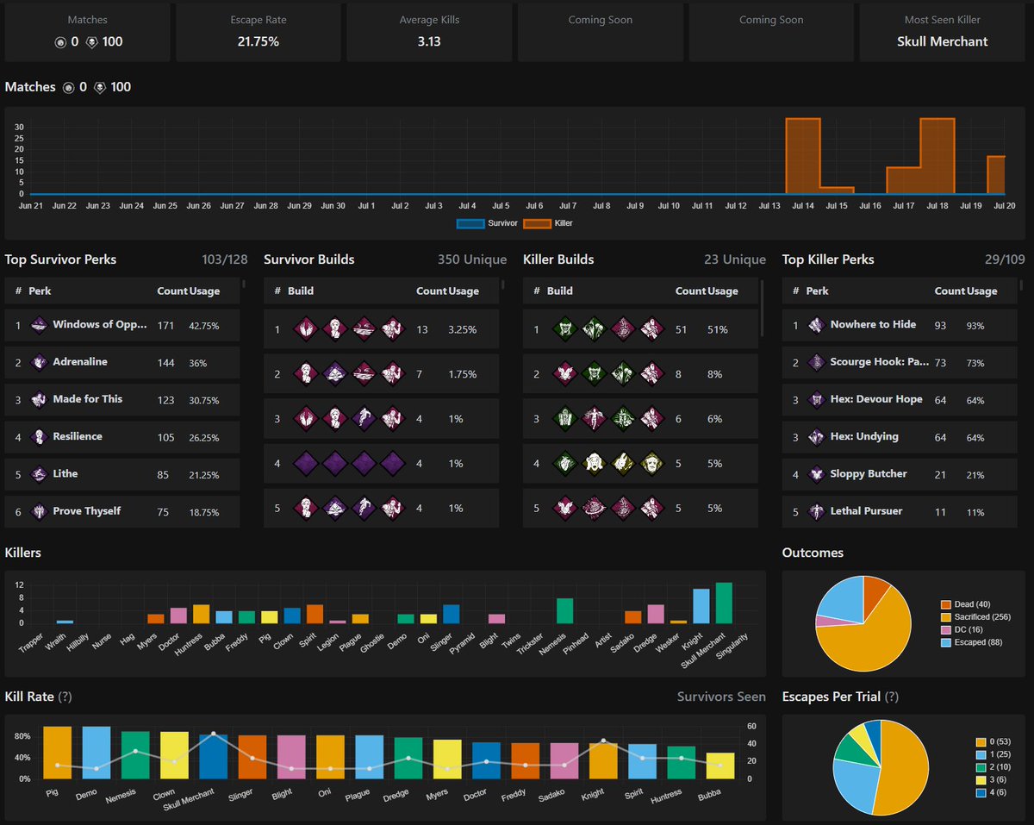Click '103/128' survivor perks count

(224, 259)
